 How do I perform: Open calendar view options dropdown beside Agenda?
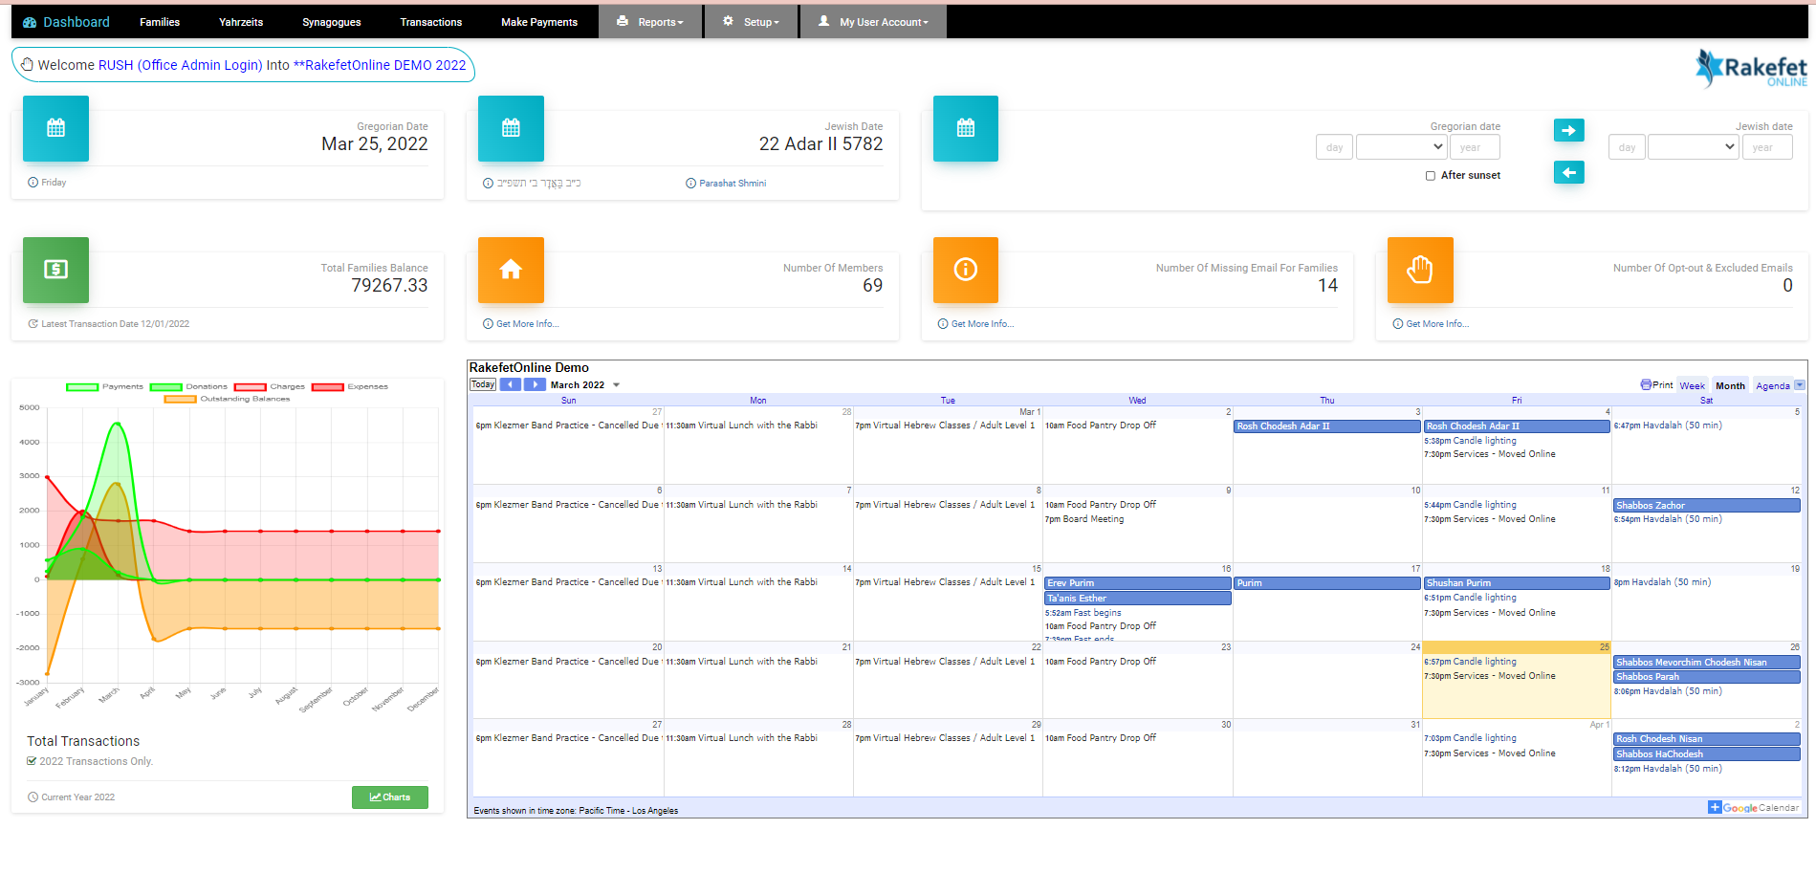click(x=1800, y=385)
